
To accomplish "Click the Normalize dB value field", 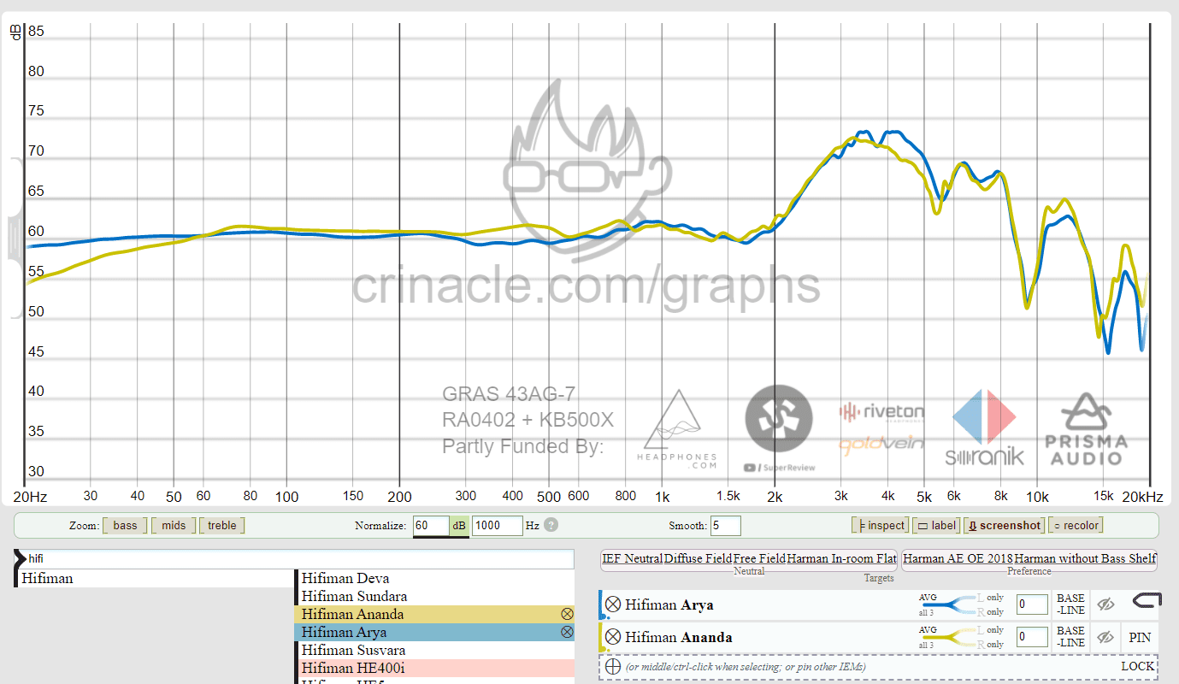I will pos(431,525).
